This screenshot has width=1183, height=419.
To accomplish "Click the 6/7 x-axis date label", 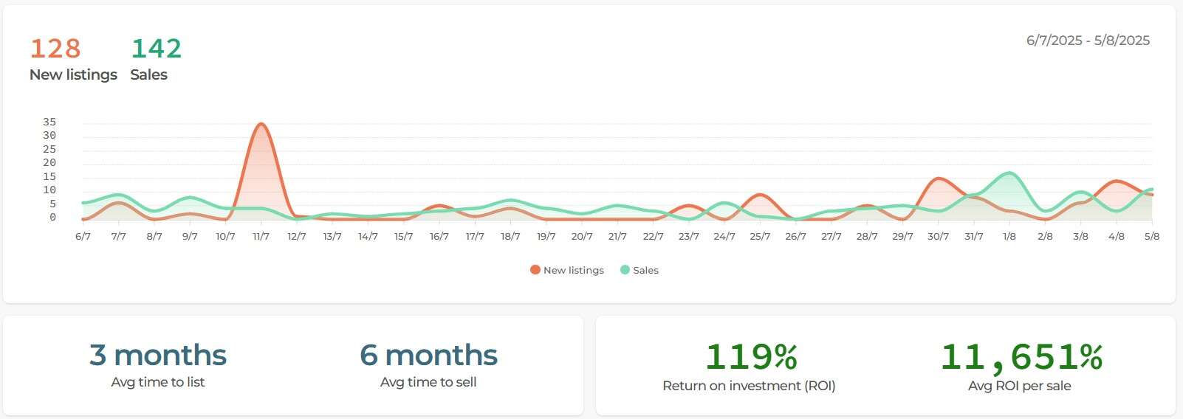I will 83,237.
